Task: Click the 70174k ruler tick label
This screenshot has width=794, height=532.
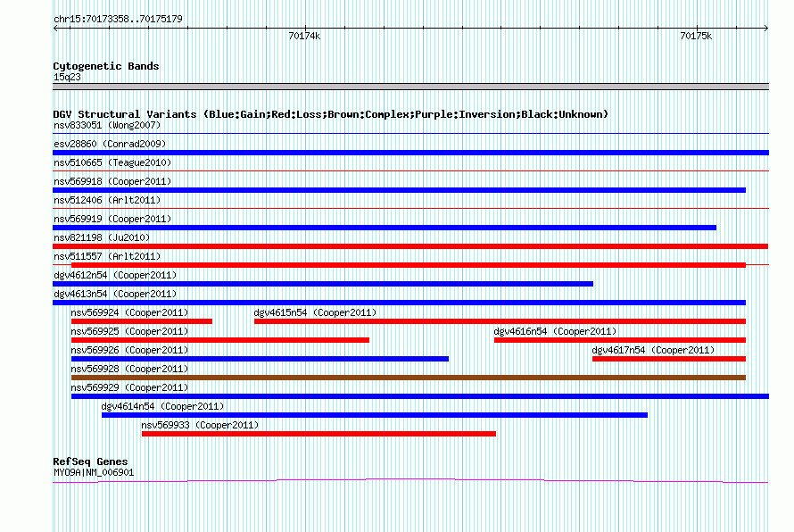Action: point(304,36)
